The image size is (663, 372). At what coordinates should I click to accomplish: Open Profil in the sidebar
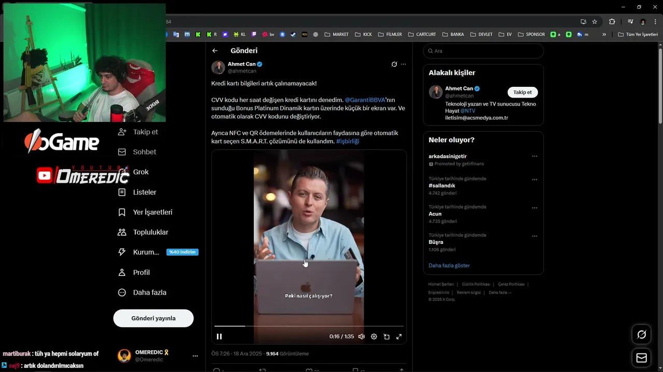(134, 272)
